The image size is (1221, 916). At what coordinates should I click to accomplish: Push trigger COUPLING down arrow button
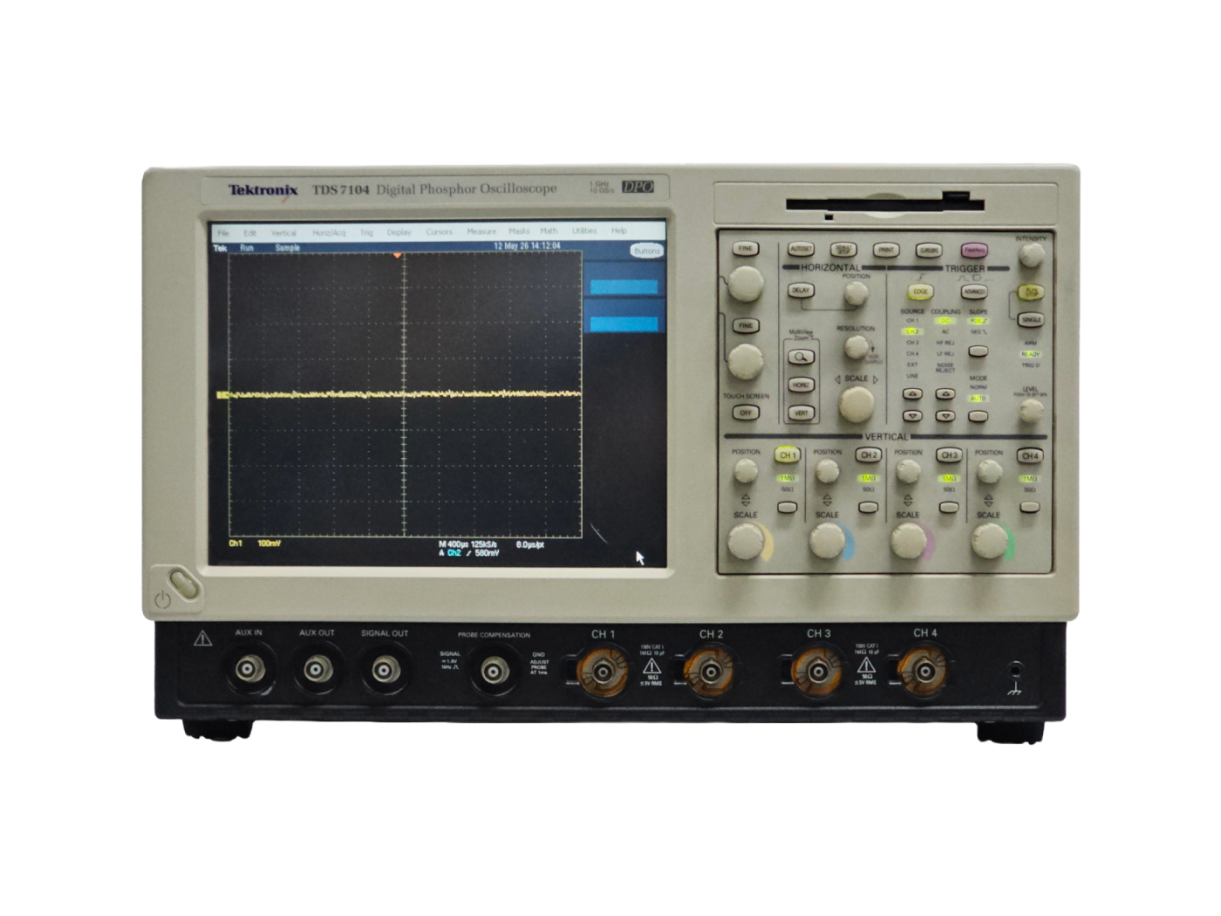945,416
